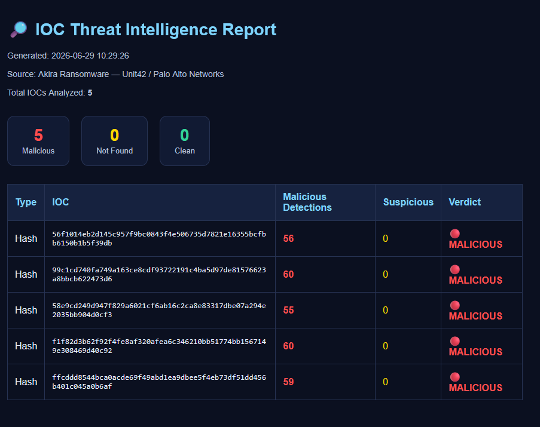Click detection count 56 in first row

tap(288, 239)
